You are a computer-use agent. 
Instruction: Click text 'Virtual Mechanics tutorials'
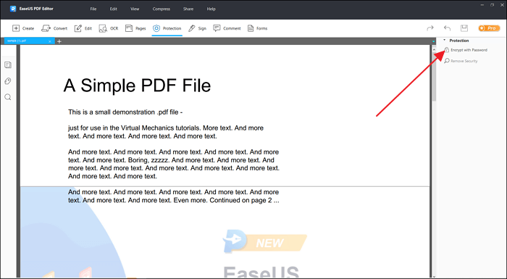point(160,128)
